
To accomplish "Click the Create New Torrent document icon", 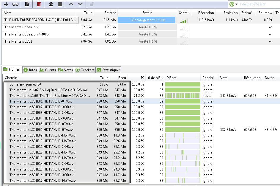I will 27,4.
